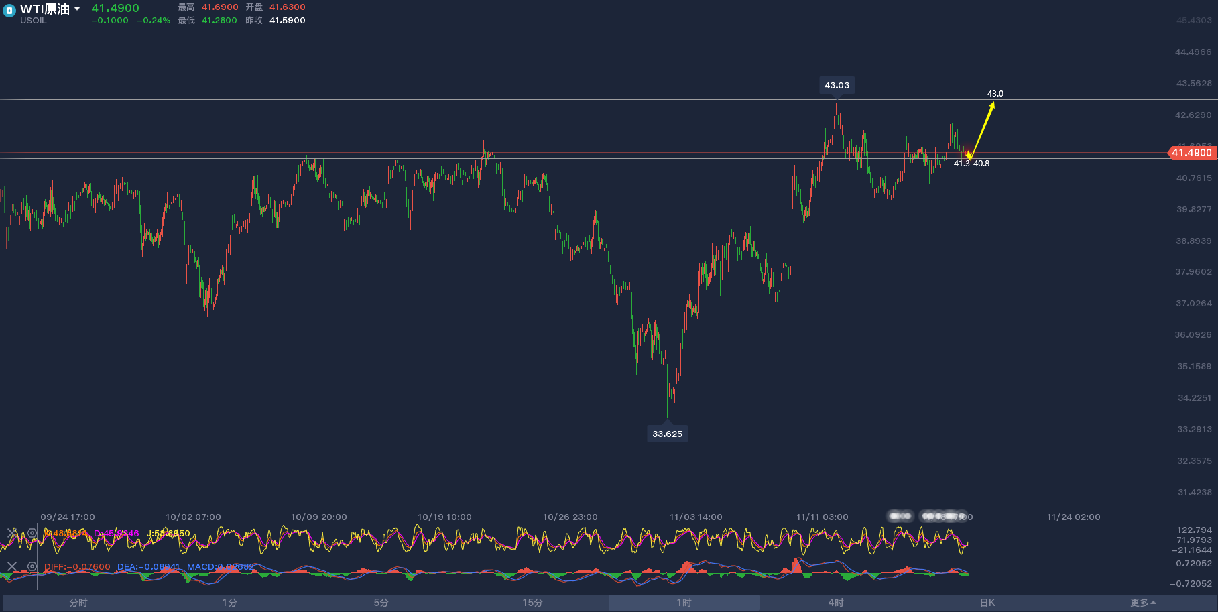Click the 44.4966 price axis label
This screenshot has height=612, width=1218.
click(1193, 52)
